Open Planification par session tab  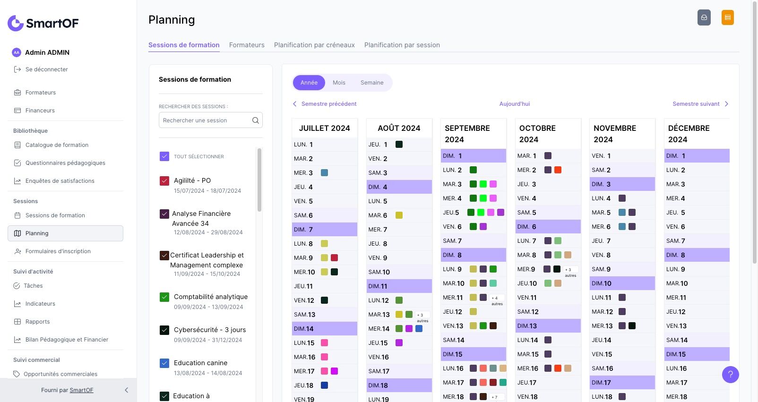pyautogui.click(x=402, y=45)
